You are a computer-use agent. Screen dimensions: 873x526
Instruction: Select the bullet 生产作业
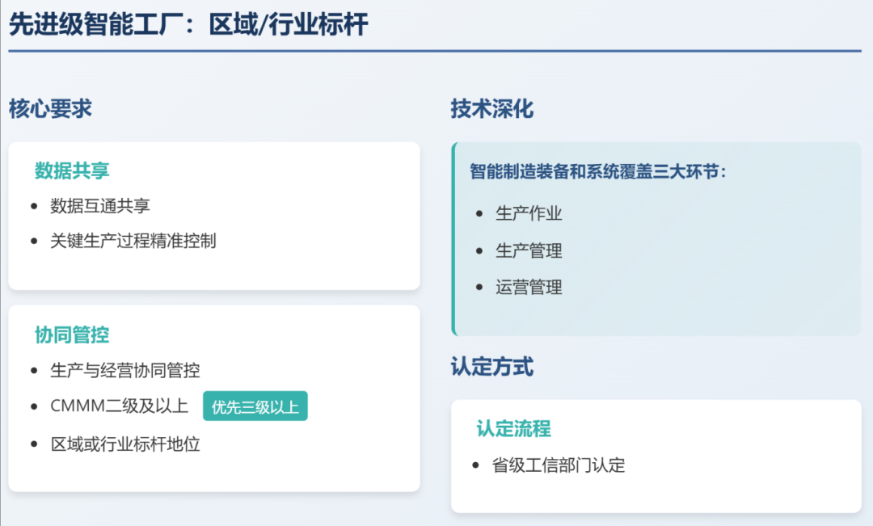[529, 213]
